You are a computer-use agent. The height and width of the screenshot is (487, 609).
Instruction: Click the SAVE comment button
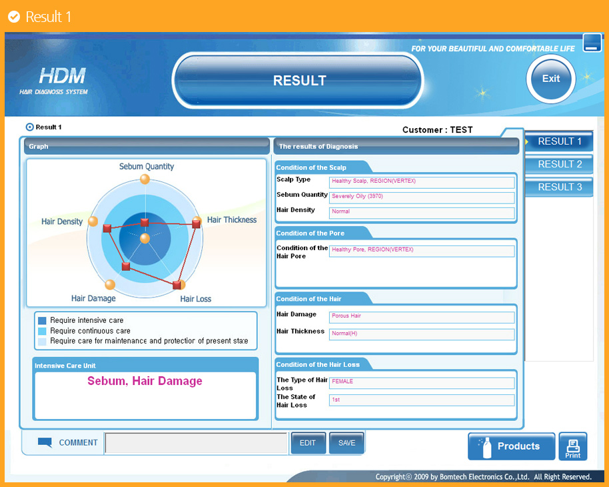[x=346, y=443]
